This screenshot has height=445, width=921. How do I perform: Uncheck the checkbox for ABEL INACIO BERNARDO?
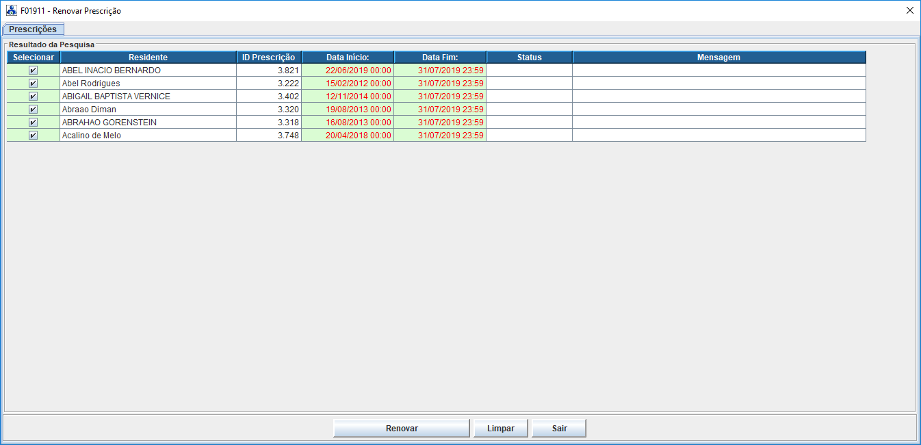click(33, 71)
